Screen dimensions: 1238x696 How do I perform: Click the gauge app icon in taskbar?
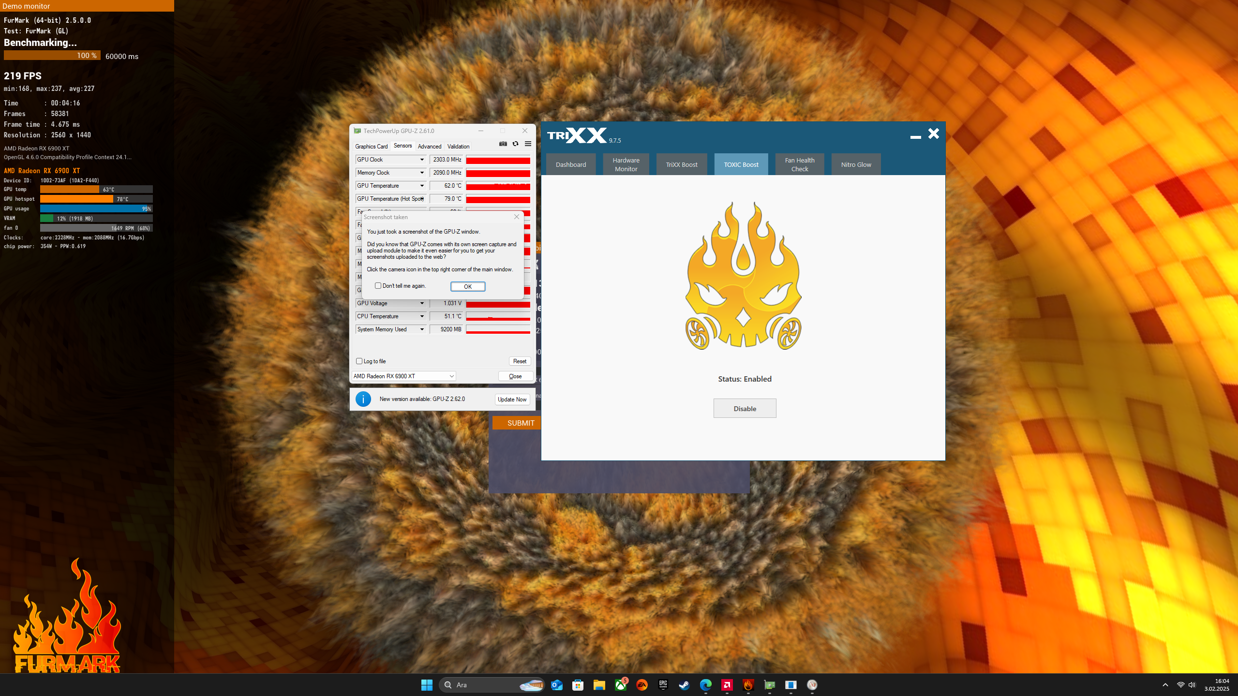[x=812, y=684]
